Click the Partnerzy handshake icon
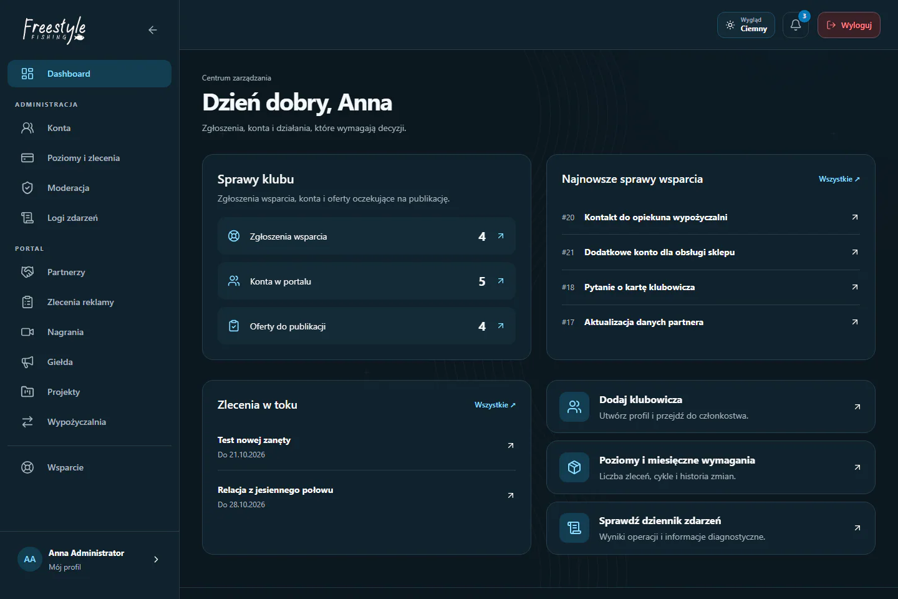This screenshot has height=599, width=898. 27,272
